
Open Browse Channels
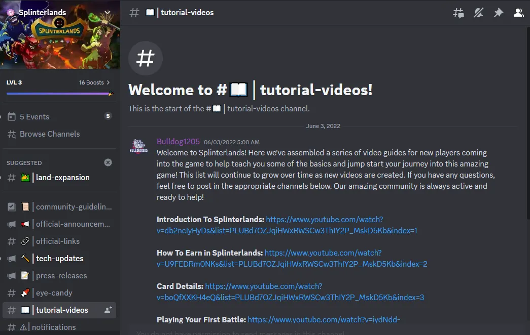pos(60,134)
